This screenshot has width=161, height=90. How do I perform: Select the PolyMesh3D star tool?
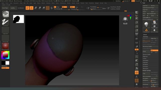click(x=154, y=27)
